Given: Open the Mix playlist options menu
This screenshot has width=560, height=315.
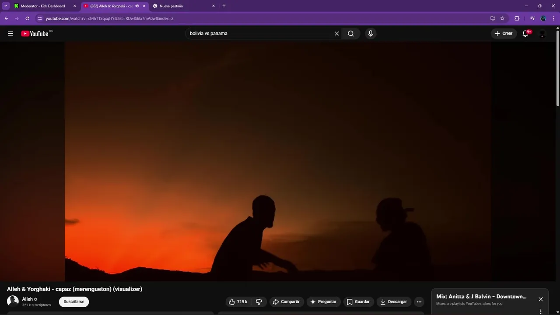Looking at the screenshot, I should click(541, 312).
